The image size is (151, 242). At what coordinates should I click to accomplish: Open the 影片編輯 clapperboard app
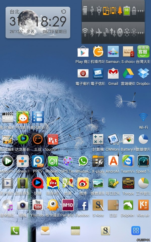click(8, 117)
